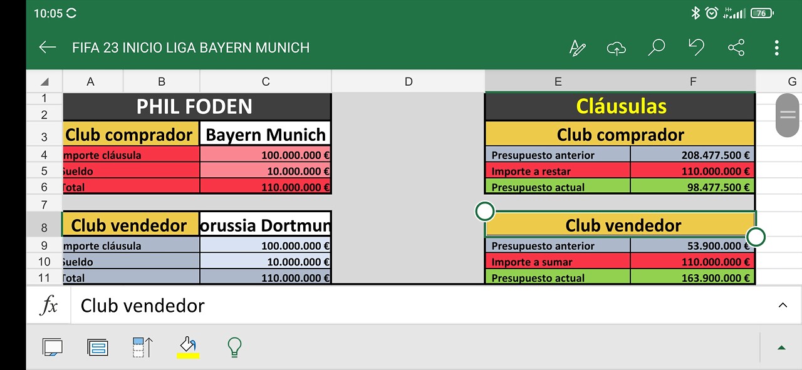The height and width of the screenshot is (370, 802).
Task: Select Presupuesto anterior cell in row 4
Action: point(558,155)
